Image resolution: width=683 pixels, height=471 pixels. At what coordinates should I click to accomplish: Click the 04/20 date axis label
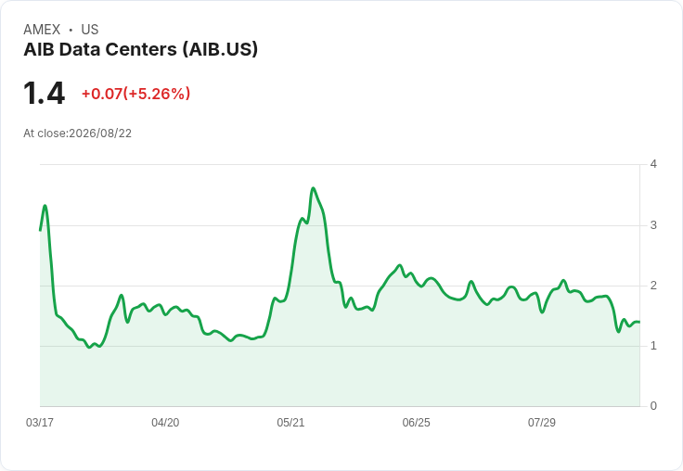tap(165, 422)
